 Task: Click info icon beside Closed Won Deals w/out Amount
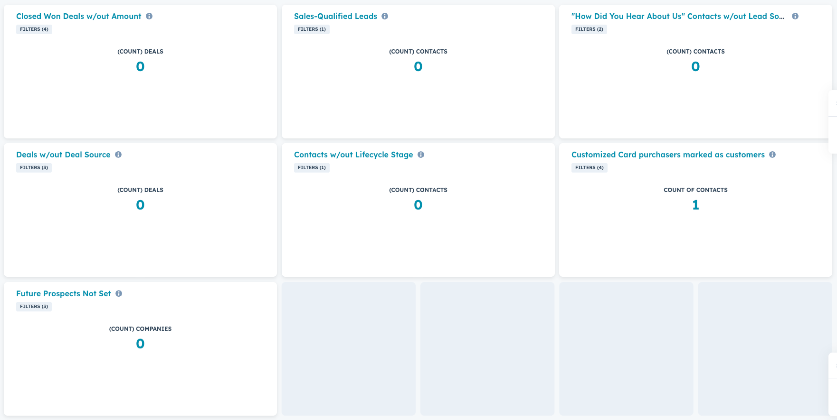pyautogui.click(x=149, y=16)
